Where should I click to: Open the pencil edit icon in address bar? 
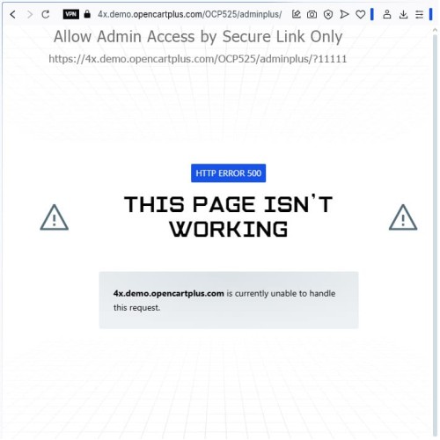click(297, 14)
